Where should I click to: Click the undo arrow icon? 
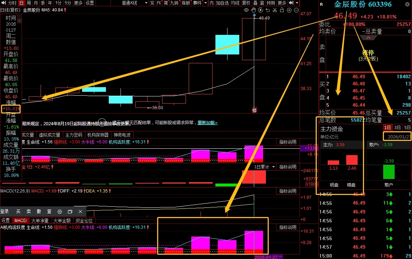(x=267, y=10)
